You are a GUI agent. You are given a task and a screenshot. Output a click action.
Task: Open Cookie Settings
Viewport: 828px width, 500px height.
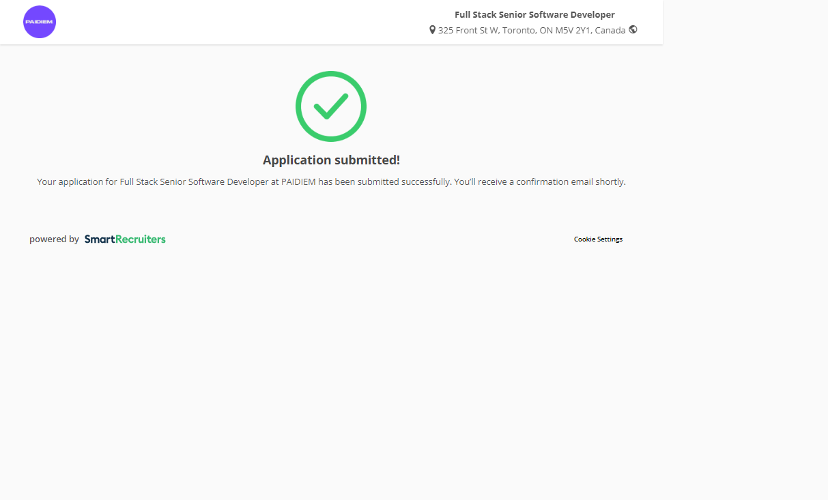click(x=598, y=239)
